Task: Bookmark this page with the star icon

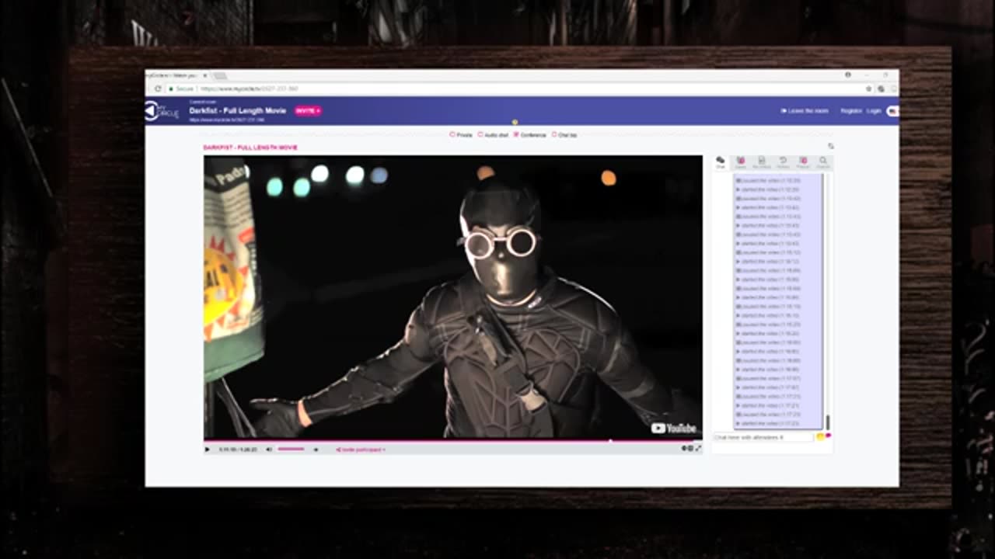Action: [869, 89]
